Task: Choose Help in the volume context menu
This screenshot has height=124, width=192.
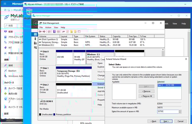Action: point(100,105)
